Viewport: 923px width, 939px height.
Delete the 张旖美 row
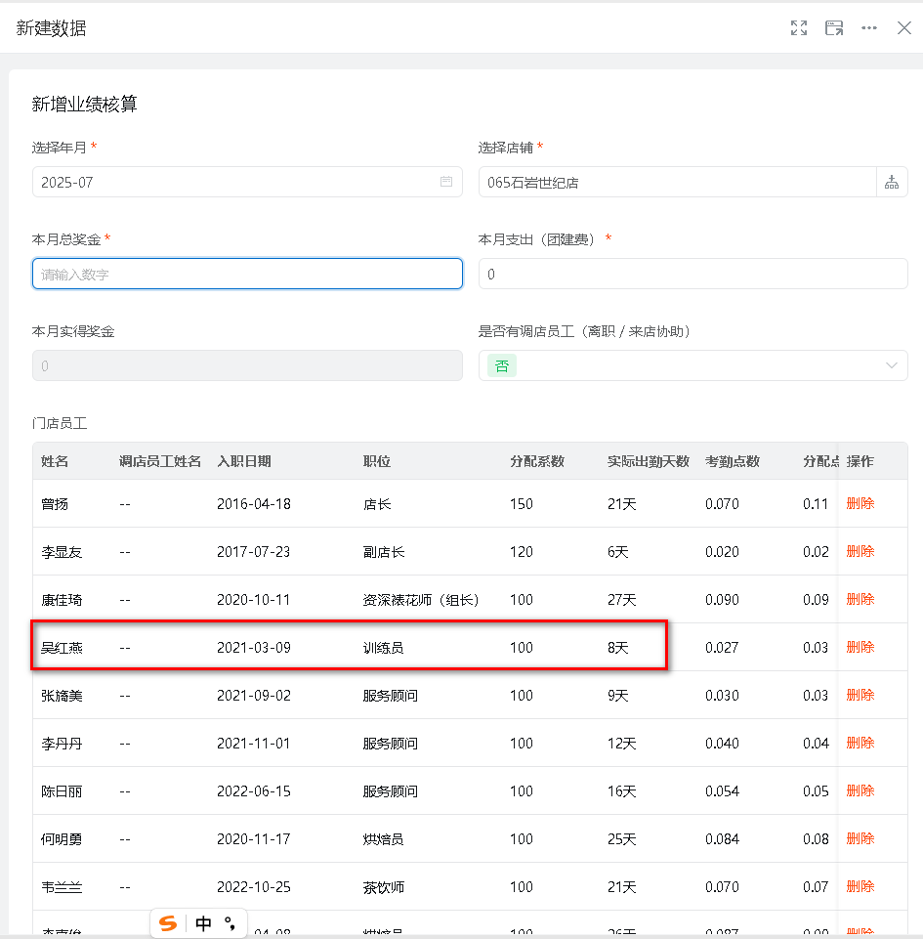860,696
